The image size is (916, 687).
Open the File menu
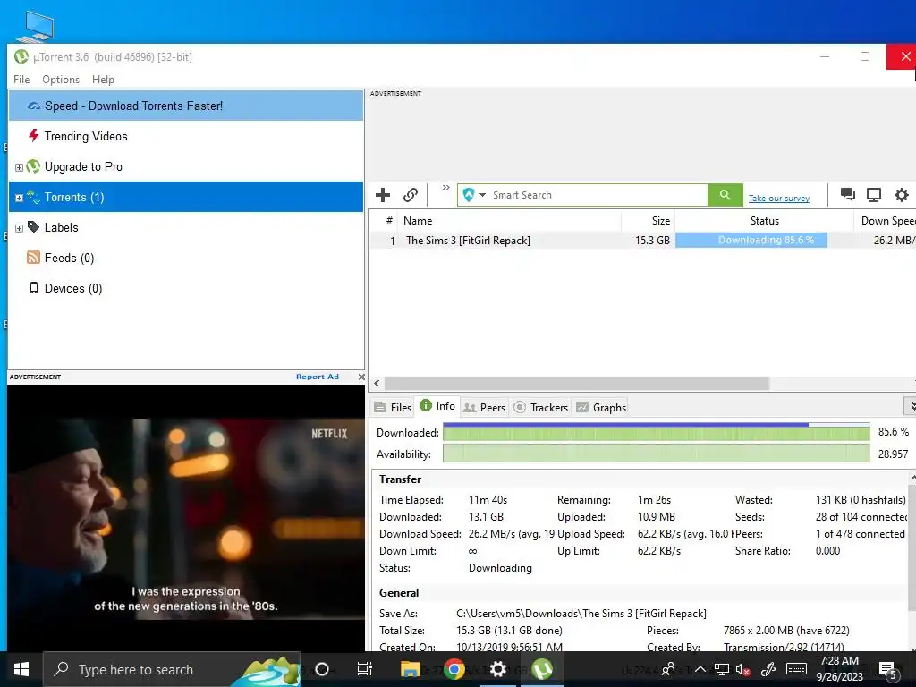(21, 80)
